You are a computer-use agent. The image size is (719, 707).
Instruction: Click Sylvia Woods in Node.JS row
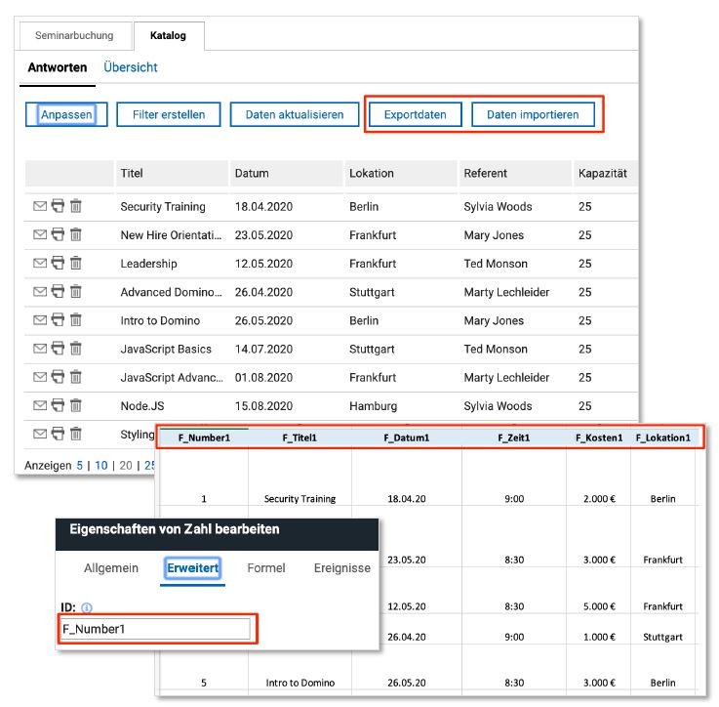point(498,406)
